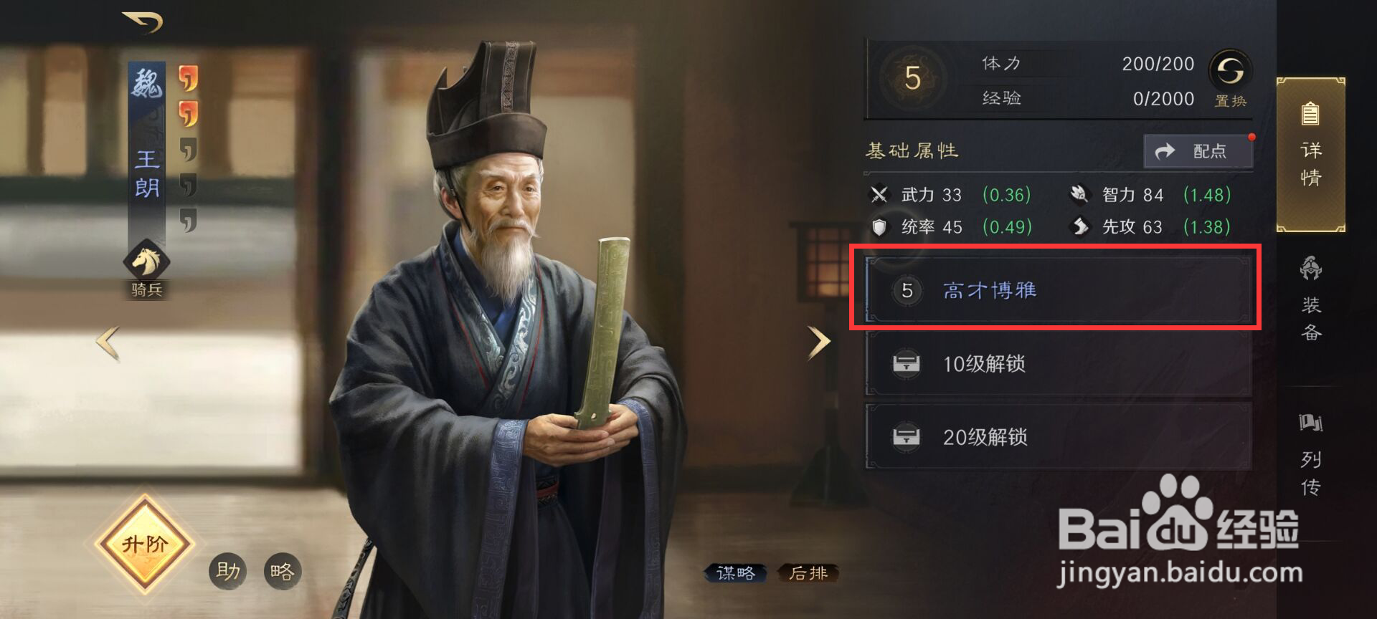Tap the golden back arrow icon

click(142, 21)
